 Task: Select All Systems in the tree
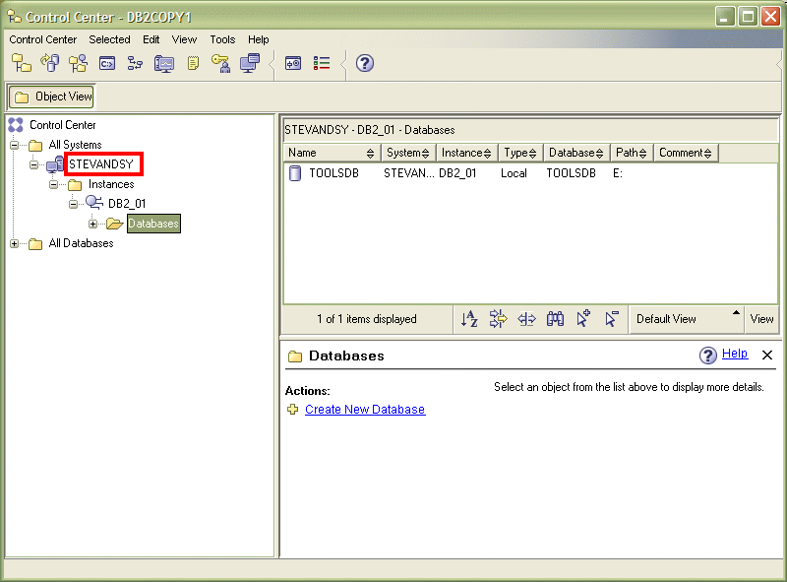click(75, 145)
